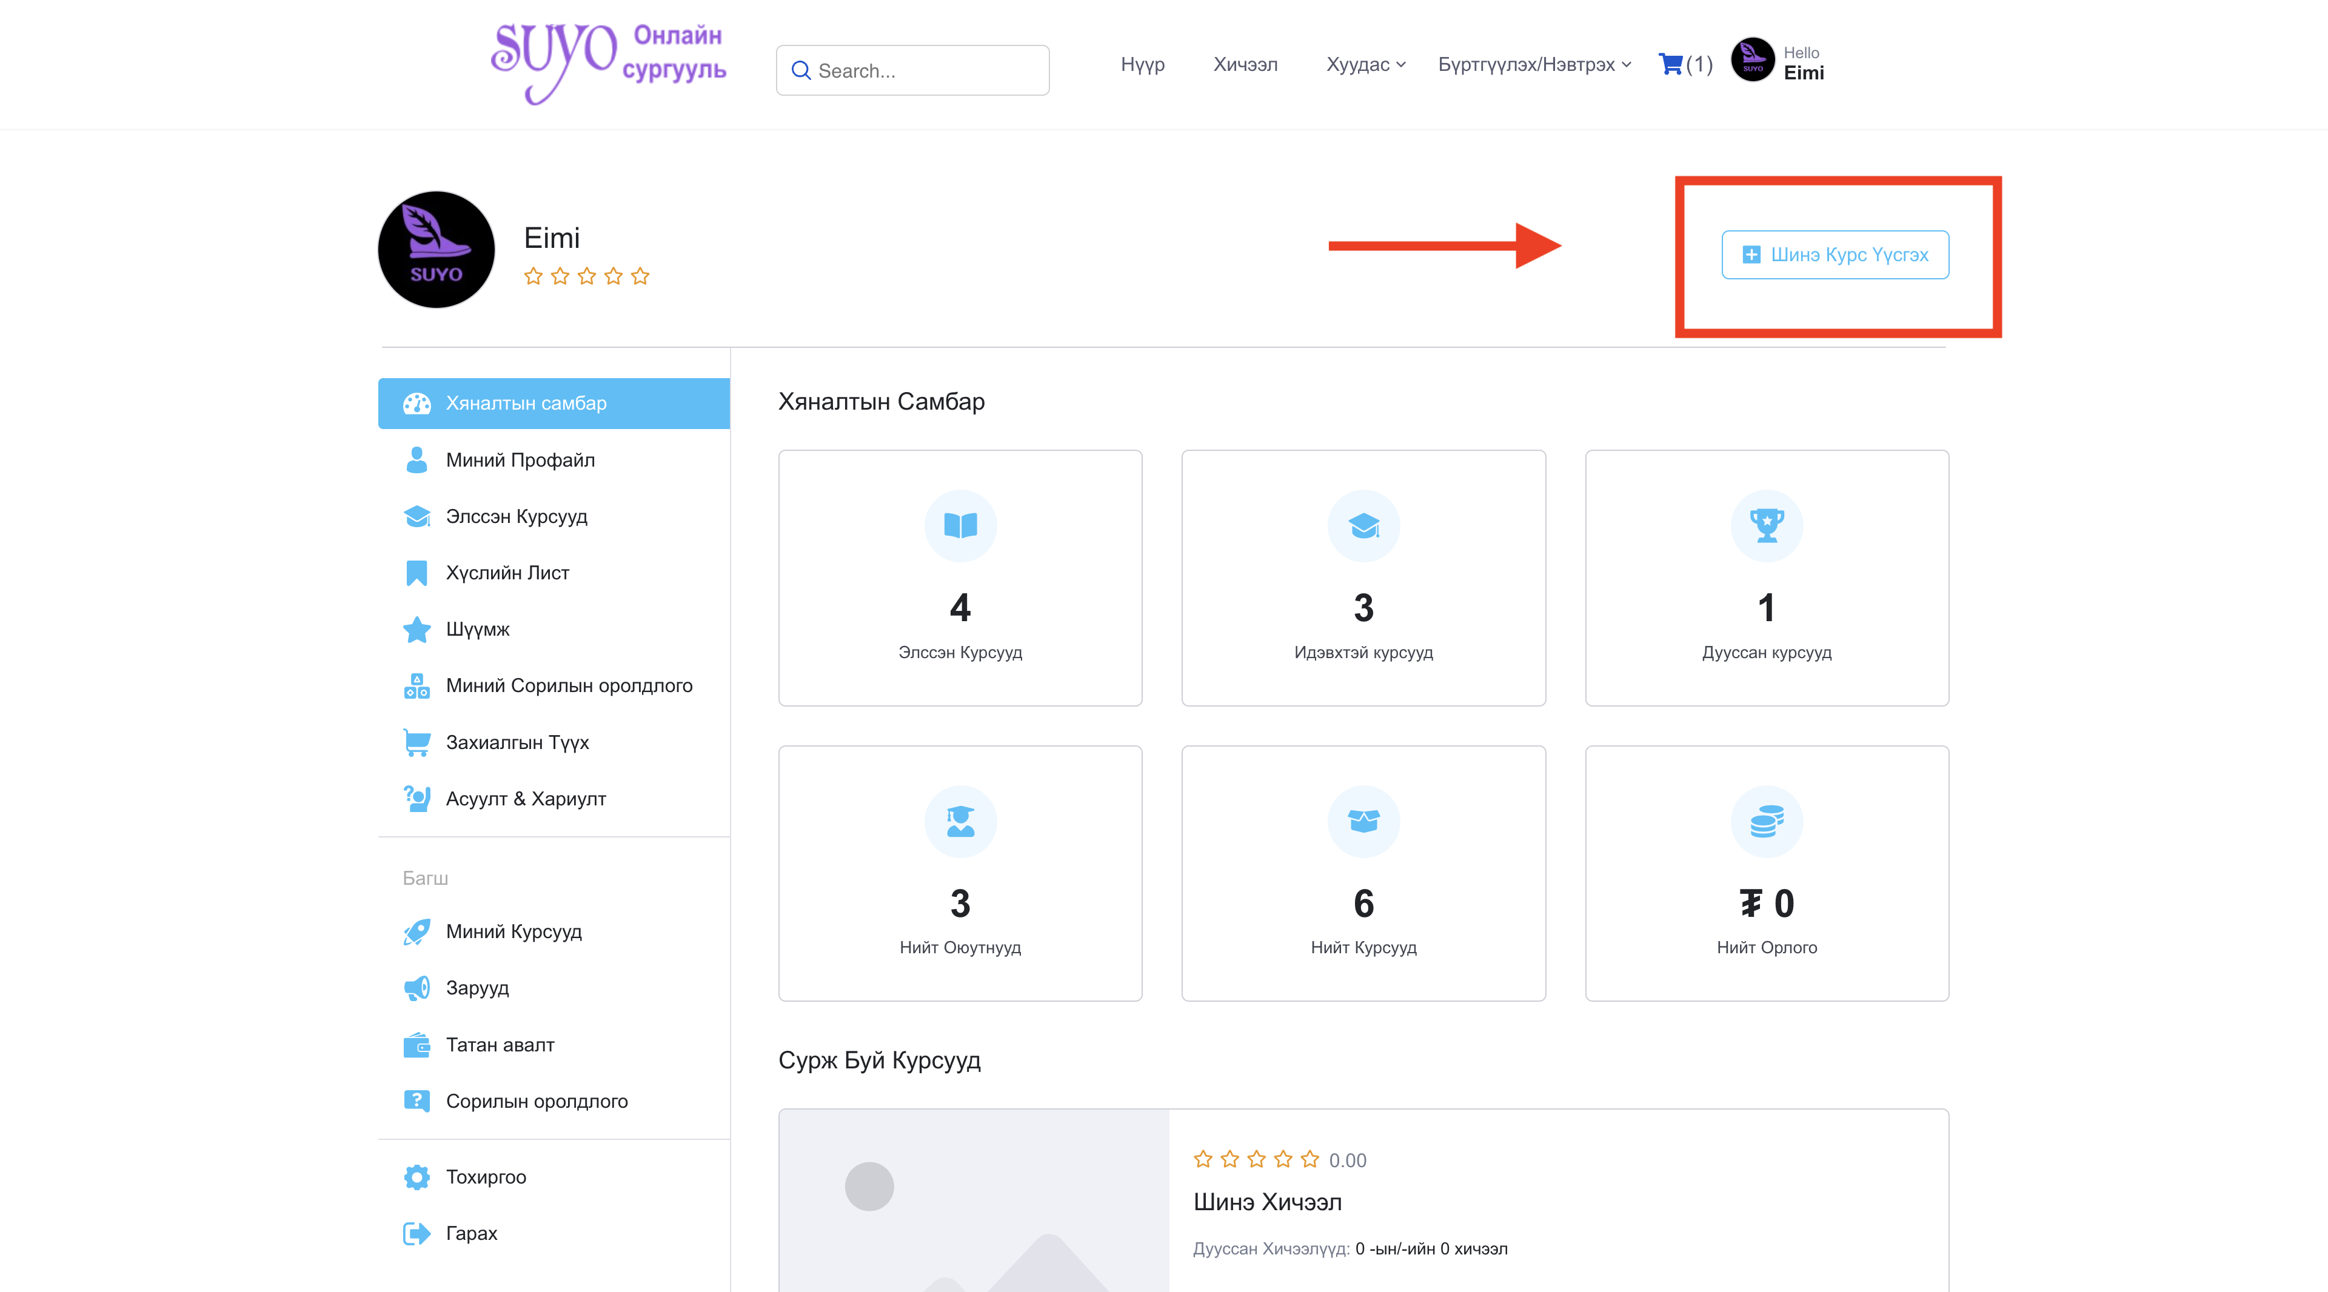The image size is (2328, 1292).
Task: Click the Search input field
Action: [x=913, y=70]
